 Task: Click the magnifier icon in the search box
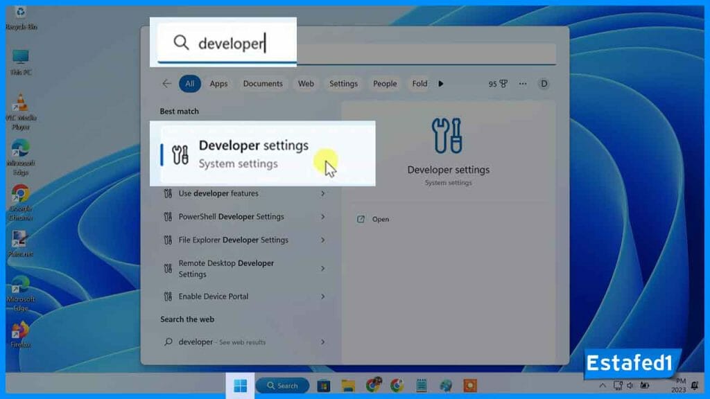pyautogui.click(x=181, y=42)
